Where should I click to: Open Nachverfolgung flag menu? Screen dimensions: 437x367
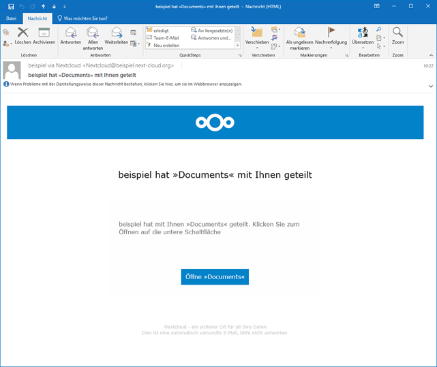click(x=331, y=38)
